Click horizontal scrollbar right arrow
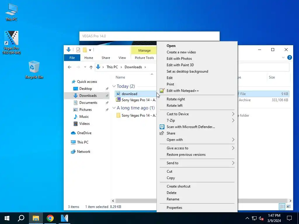The height and width of the screenshot is (224, 299). pos(290,201)
